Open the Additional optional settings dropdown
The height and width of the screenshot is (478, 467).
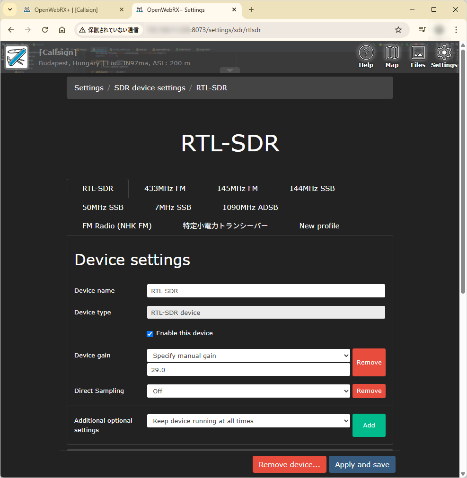(248, 421)
